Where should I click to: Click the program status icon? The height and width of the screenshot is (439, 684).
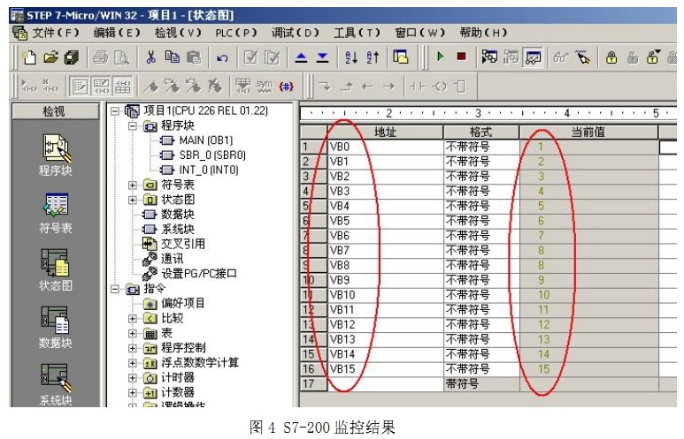pos(489,57)
